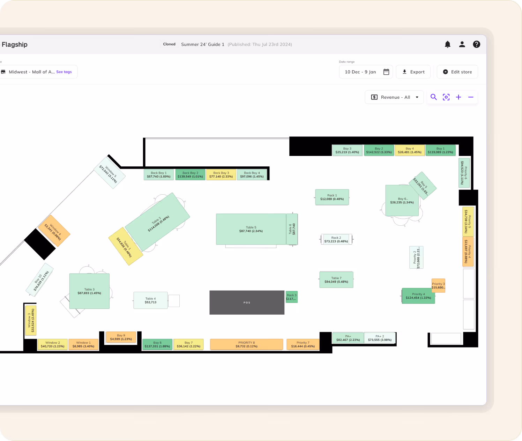Select the Back Bay 1 fixture
522x441 pixels.
[159, 175]
